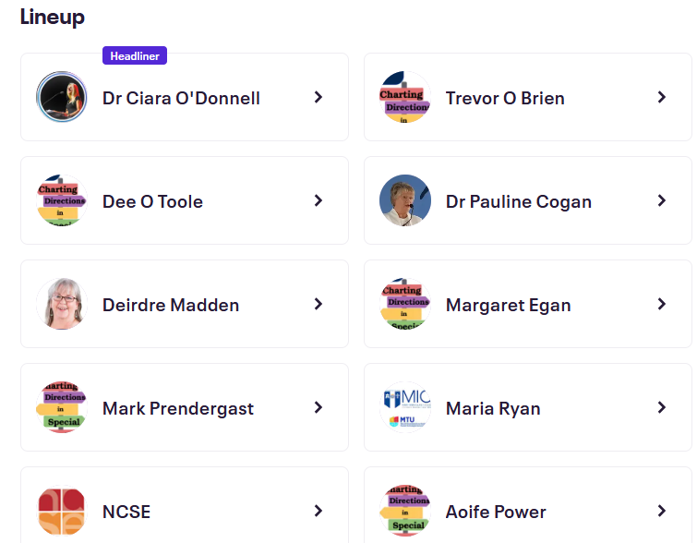The width and height of the screenshot is (697, 543).
Task: Click Dr Pauline Cogan's profile photo
Action: click(x=405, y=200)
